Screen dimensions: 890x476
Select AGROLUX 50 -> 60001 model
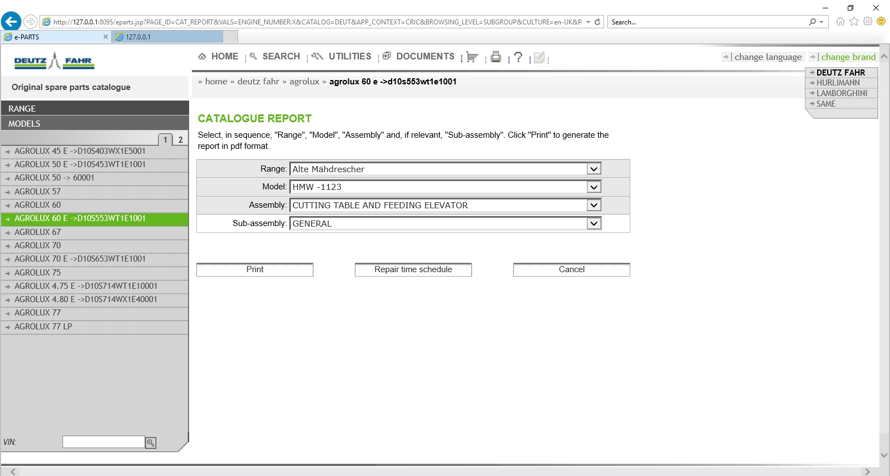click(95, 178)
